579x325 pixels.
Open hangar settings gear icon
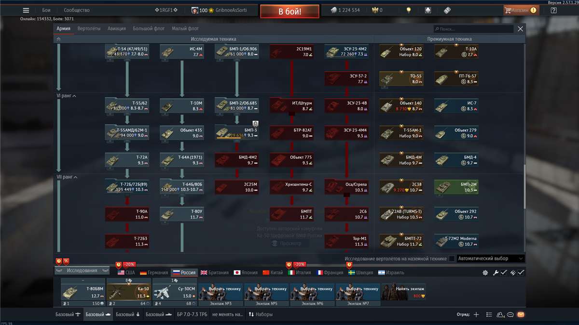485,273
